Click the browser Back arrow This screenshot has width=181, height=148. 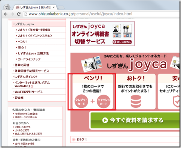(x=6, y=14)
